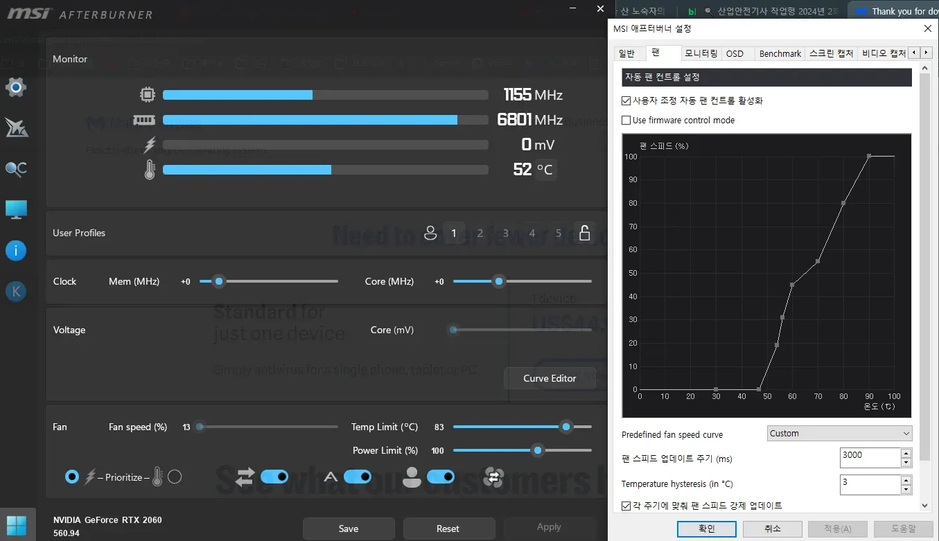Click the Fan speed (%) slider handle

[200, 427]
